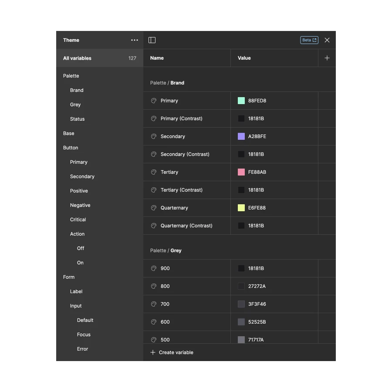
Task: Click the Palette / Grey group heading
Action: pos(166,250)
